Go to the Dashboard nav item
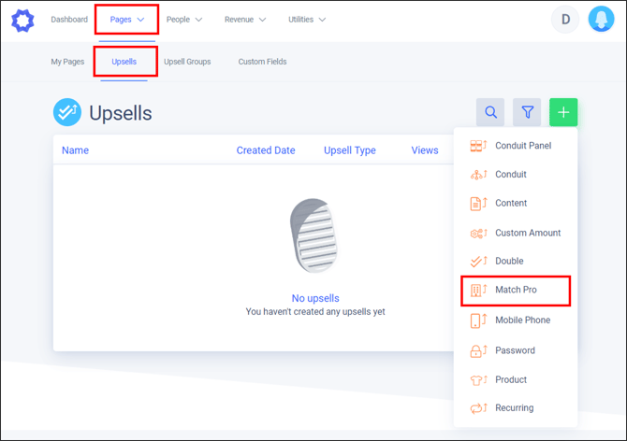The image size is (627, 441). [69, 20]
